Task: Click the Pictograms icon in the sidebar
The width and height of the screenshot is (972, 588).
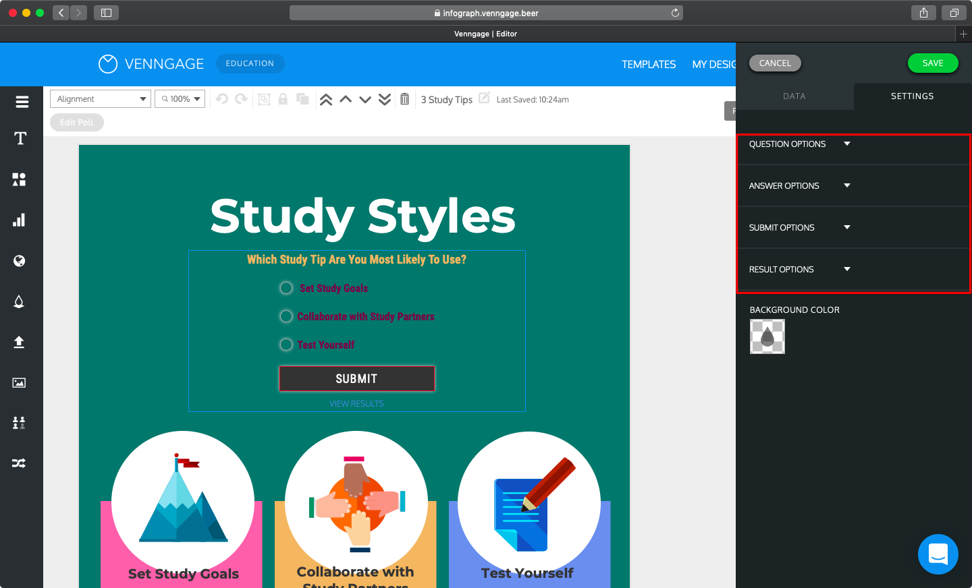Action: point(21,423)
